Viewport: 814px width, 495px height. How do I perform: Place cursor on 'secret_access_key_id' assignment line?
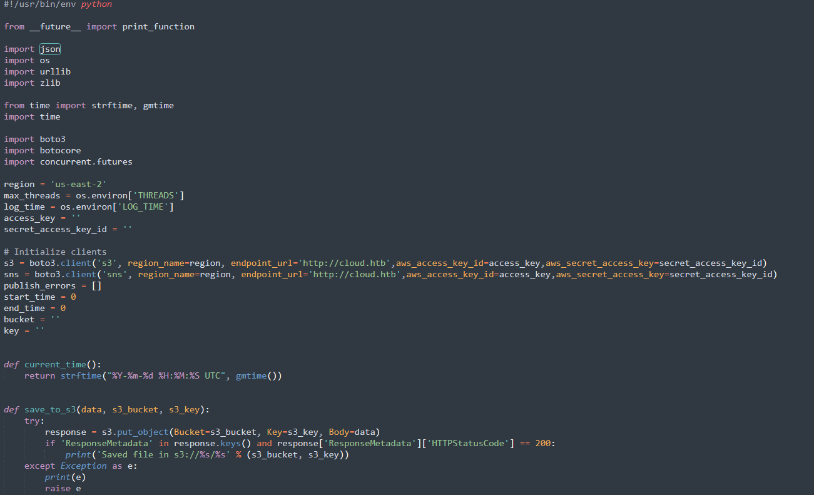[68, 230]
